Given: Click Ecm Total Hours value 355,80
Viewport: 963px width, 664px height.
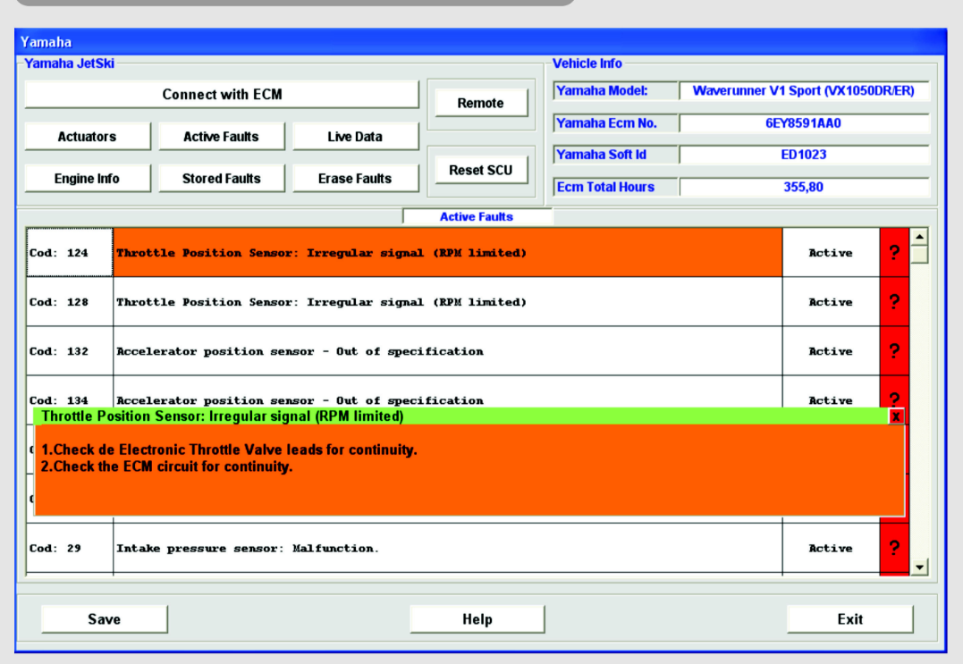Looking at the screenshot, I should [x=804, y=187].
